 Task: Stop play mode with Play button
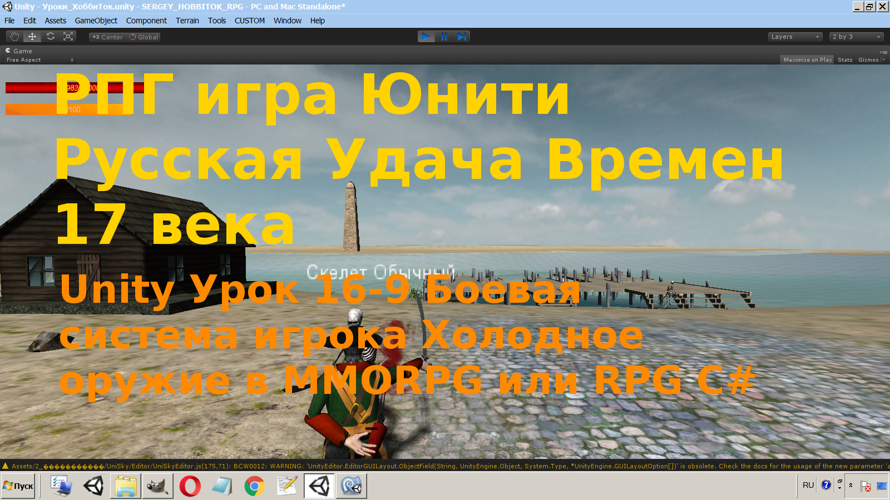[426, 37]
